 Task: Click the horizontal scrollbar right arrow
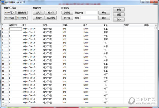click(153, 105)
